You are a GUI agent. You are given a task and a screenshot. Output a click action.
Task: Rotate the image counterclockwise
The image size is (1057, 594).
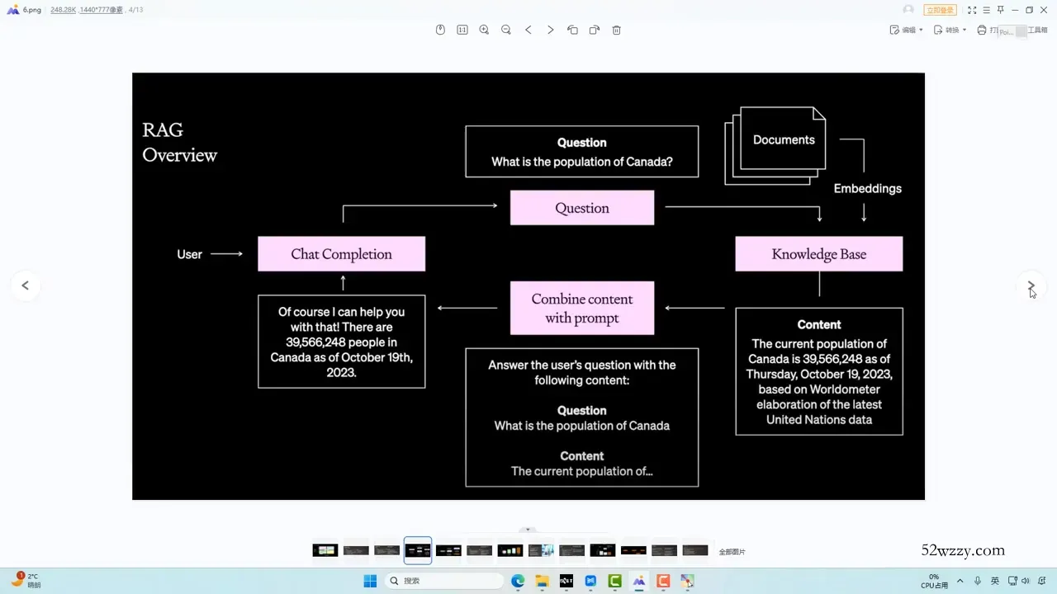[x=572, y=30]
